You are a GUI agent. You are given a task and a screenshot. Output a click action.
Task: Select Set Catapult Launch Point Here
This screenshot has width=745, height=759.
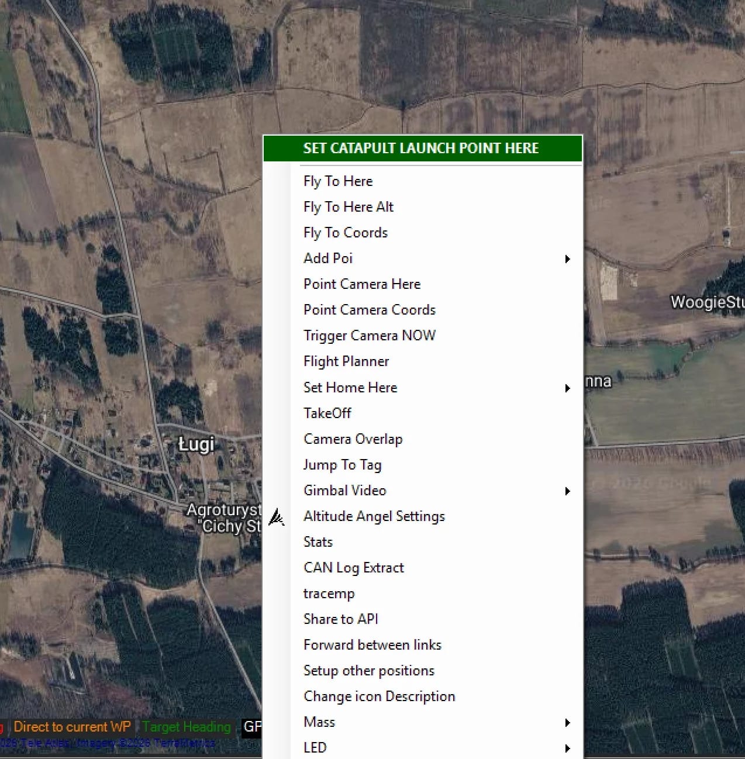(x=422, y=149)
